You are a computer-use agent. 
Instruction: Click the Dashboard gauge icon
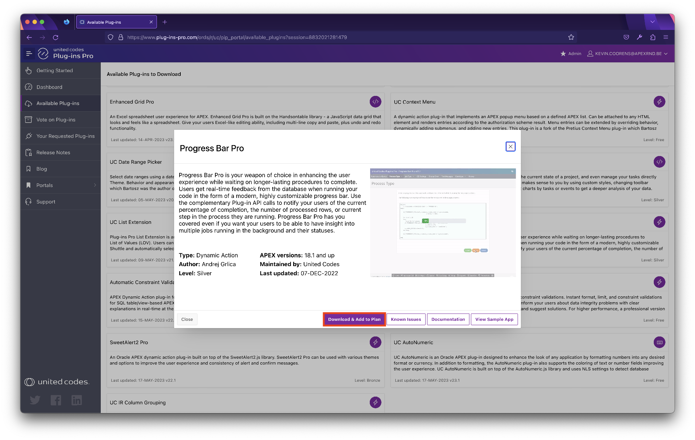28,87
